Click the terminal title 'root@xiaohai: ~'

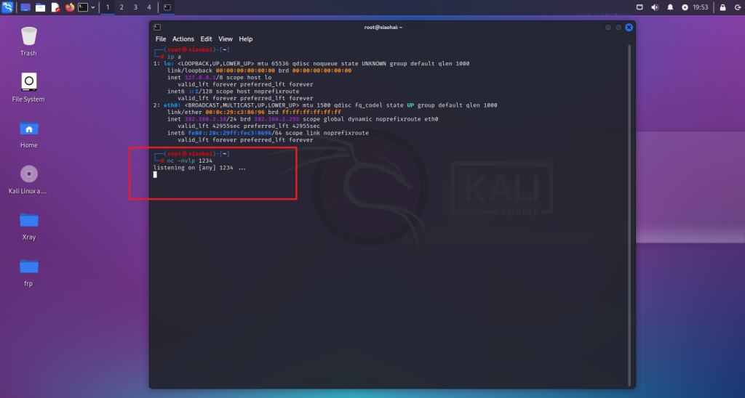click(383, 28)
